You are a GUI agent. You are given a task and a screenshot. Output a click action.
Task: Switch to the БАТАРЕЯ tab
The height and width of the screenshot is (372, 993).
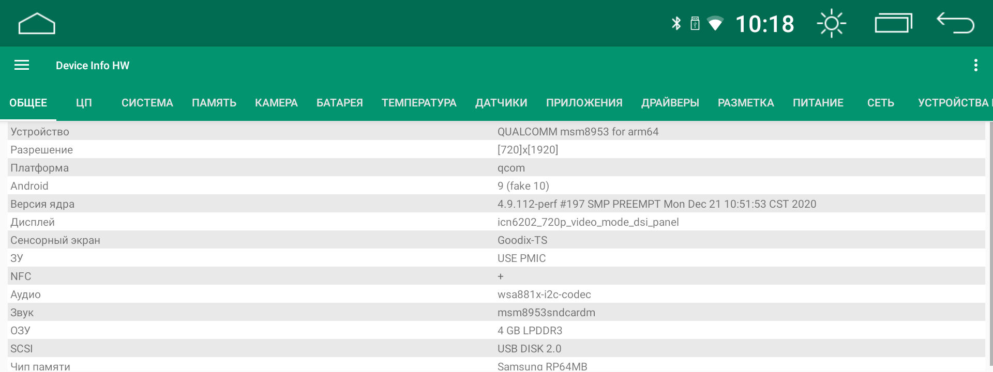click(x=340, y=103)
